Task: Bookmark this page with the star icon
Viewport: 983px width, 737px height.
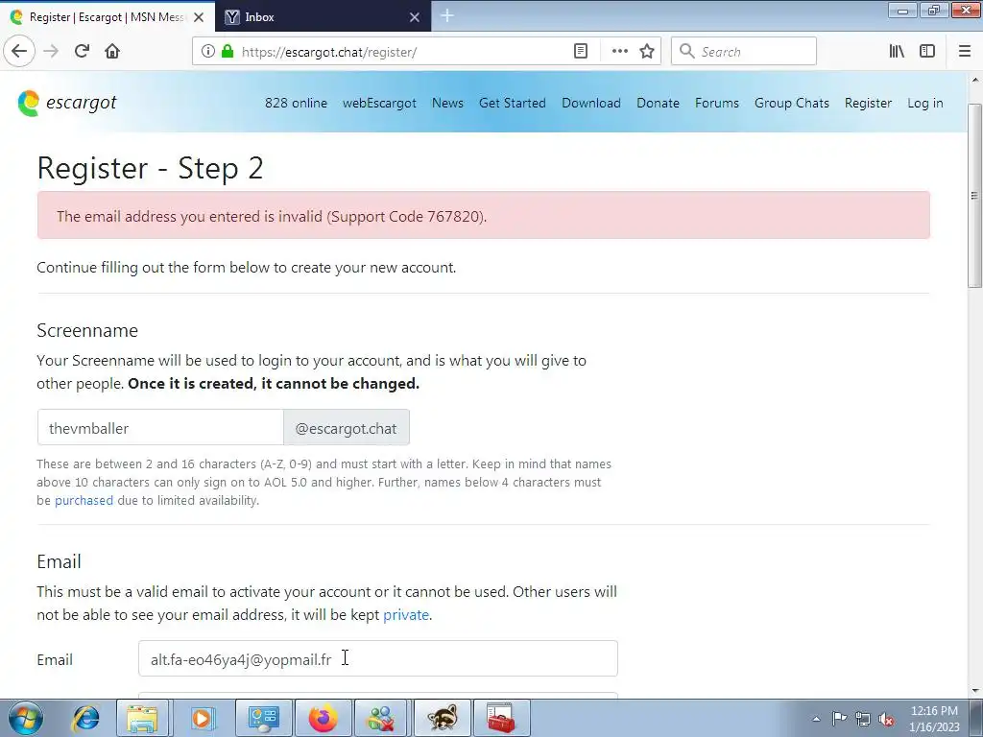Action: point(647,52)
